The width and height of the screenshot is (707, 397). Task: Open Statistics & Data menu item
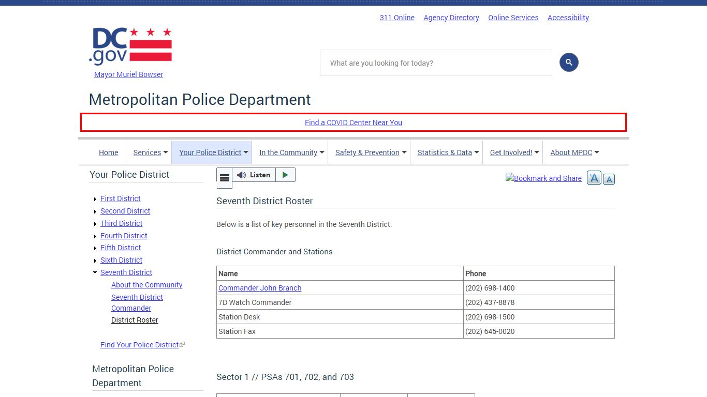point(445,152)
